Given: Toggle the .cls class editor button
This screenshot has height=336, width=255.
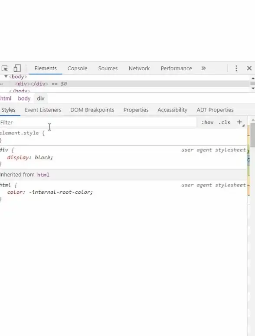Looking at the screenshot, I should [x=224, y=122].
